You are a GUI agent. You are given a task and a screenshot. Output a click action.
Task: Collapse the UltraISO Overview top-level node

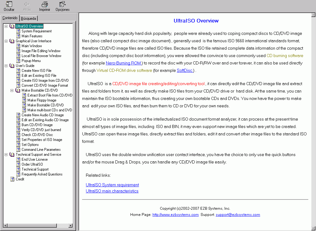[6, 26]
